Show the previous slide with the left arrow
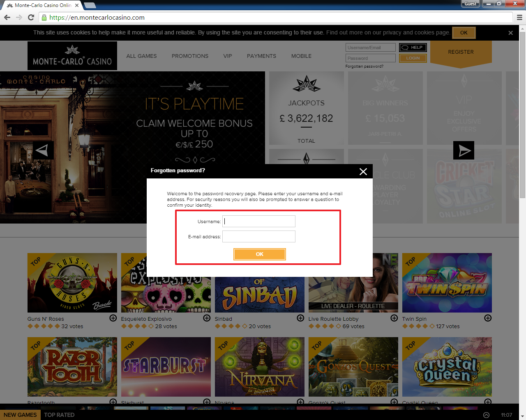This screenshot has height=420, width=526. click(x=43, y=150)
